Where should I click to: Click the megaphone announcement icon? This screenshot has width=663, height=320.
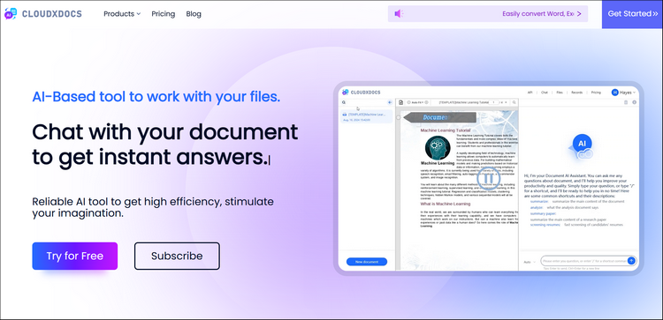tap(399, 14)
